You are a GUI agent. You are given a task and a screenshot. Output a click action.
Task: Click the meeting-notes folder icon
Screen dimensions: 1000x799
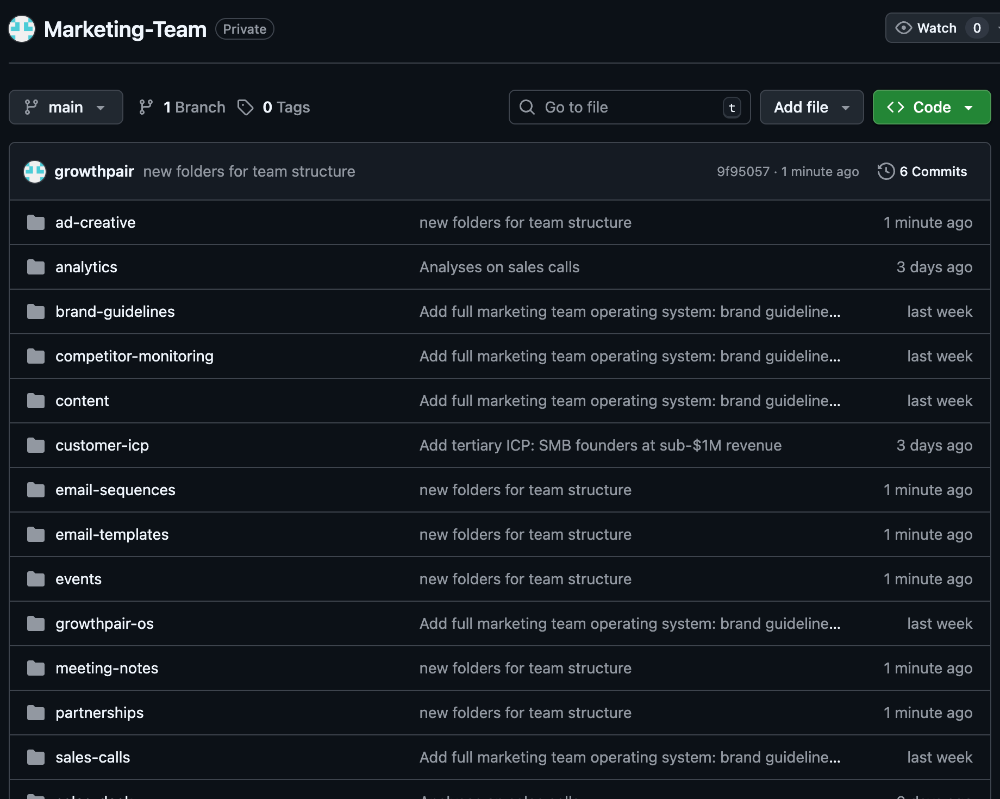click(36, 668)
